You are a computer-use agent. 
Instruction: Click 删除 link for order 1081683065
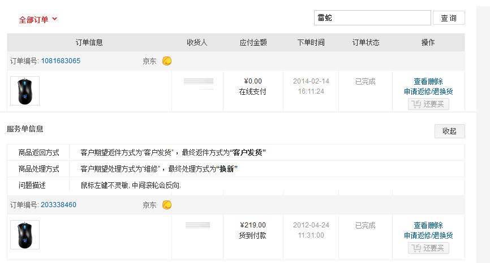[436, 82]
